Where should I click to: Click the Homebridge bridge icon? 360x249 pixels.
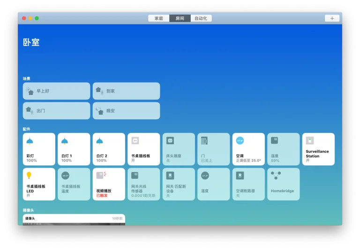click(x=276, y=175)
